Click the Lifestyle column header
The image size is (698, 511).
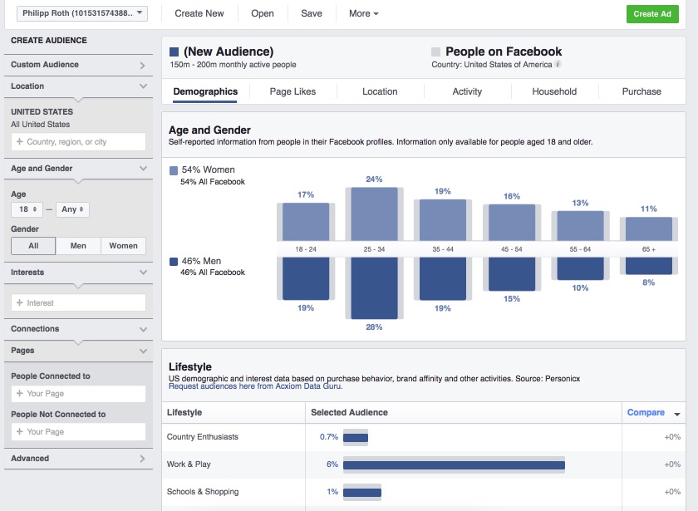pos(184,413)
